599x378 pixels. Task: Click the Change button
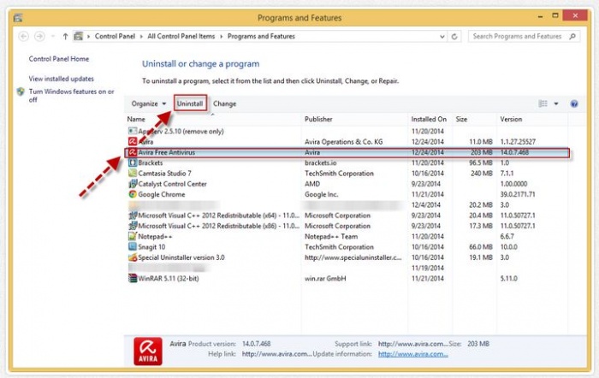click(224, 103)
